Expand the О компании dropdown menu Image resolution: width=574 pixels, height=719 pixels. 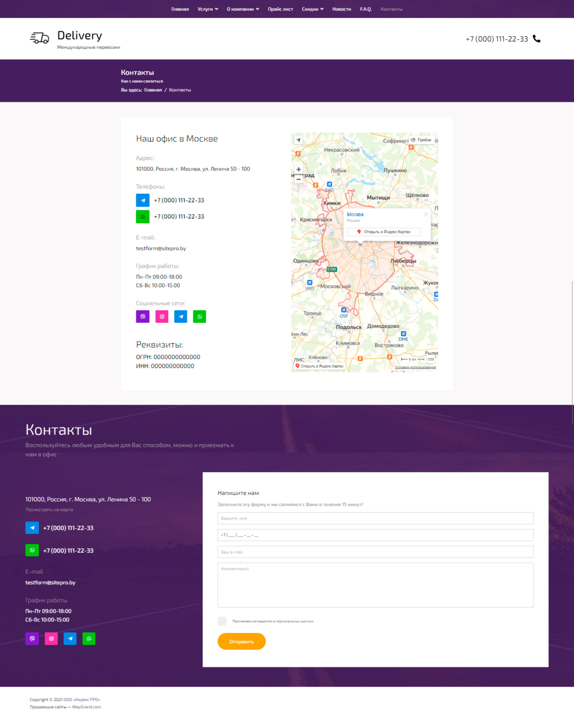point(243,9)
